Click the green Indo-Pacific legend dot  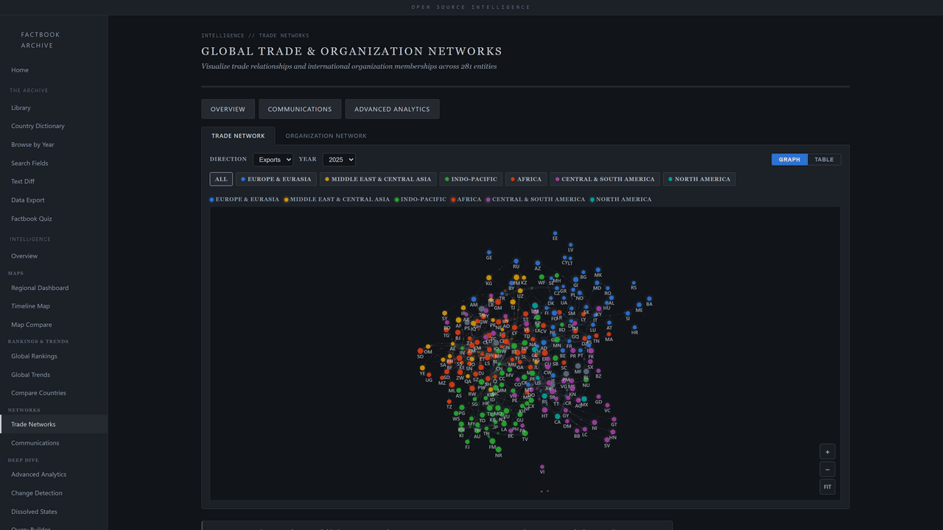pos(396,199)
